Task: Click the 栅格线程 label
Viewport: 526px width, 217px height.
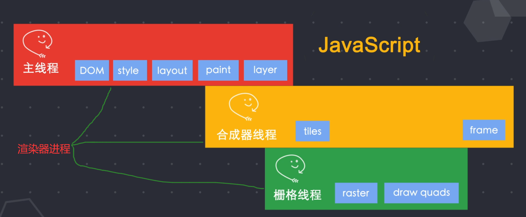Action: (298, 195)
